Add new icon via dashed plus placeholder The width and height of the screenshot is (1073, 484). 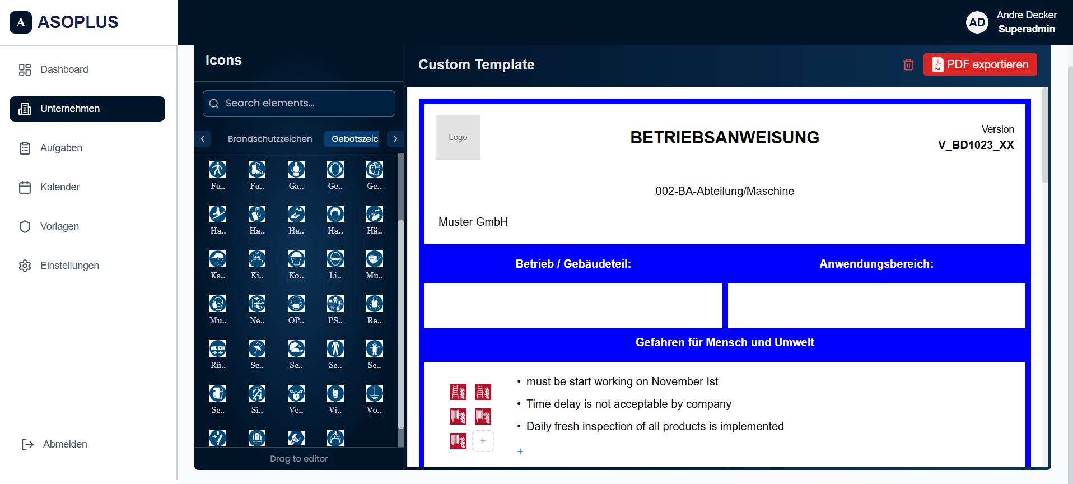(483, 441)
